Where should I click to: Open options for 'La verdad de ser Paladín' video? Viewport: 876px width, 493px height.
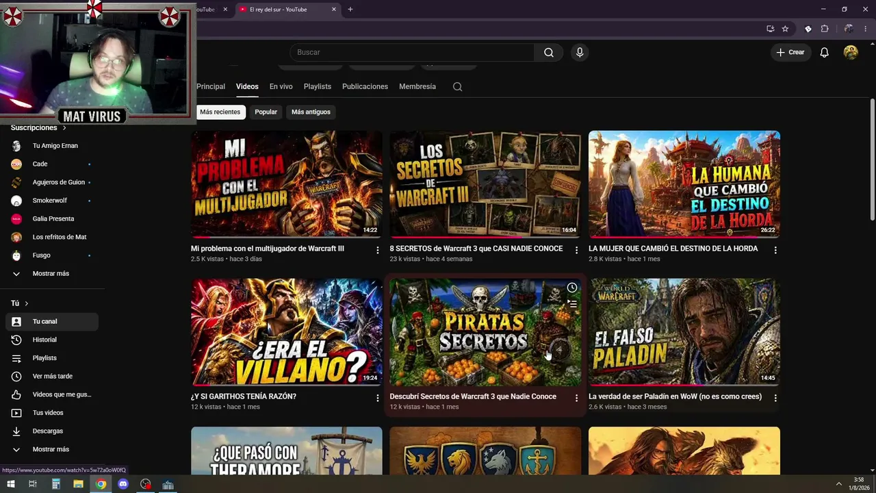tap(775, 399)
